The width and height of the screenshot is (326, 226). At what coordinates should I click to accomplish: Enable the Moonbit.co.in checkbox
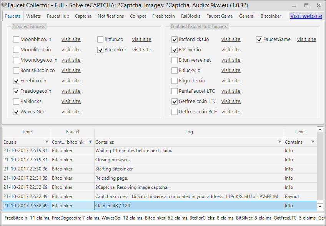(x=16, y=39)
